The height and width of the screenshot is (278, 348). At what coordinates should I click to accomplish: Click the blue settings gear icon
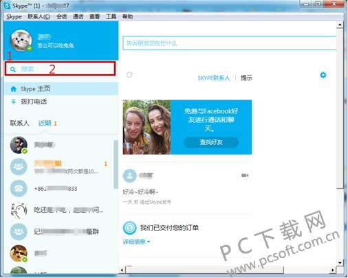point(323,75)
